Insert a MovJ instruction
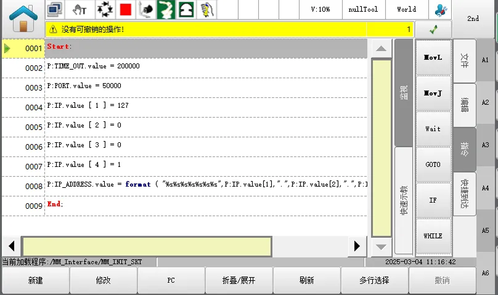The width and height of the screenshot is (498, 295). 433,93
